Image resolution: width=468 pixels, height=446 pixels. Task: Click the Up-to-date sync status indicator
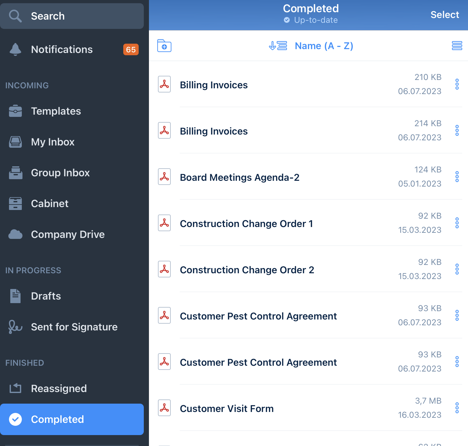tap(310, 20)
